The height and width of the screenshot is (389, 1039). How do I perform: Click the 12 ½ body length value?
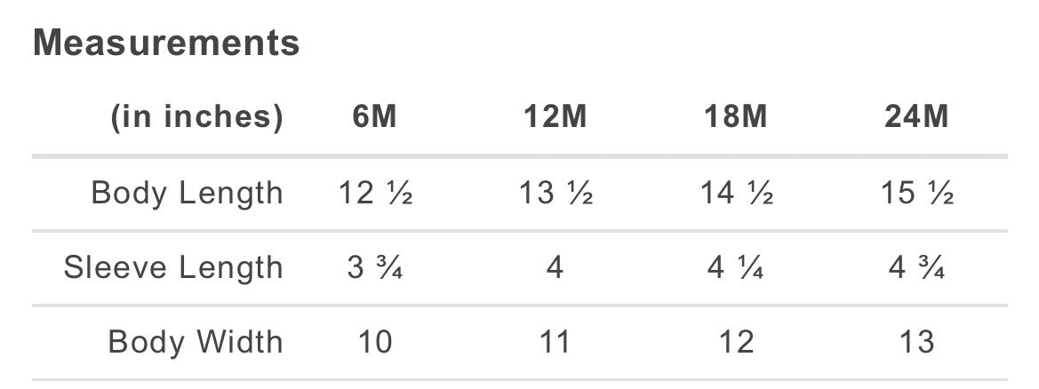pyautogui.click(x=376, y=194)
